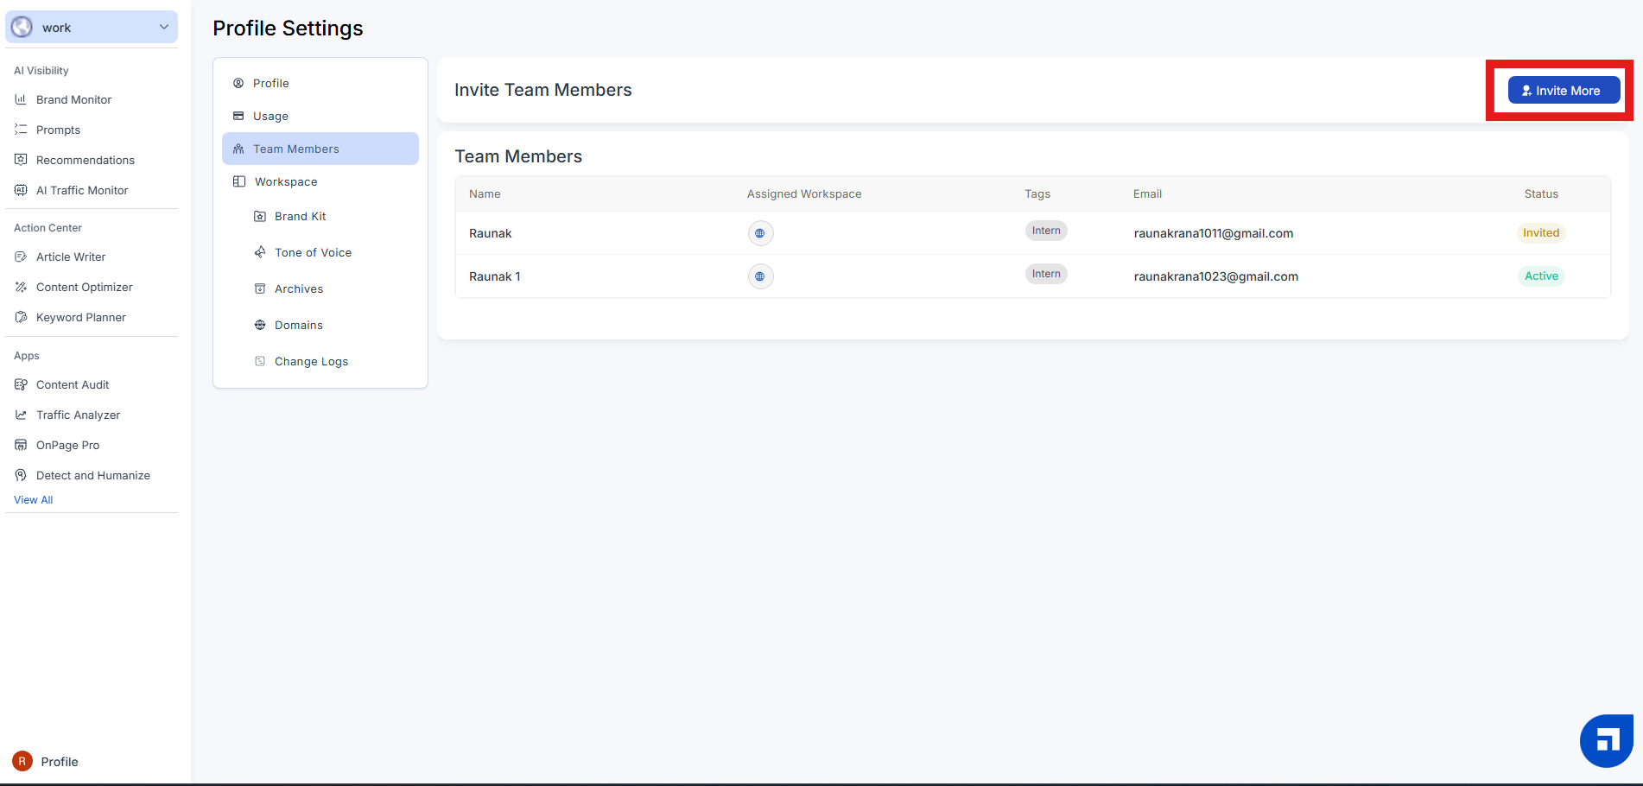The height and width of the screenshot is (786, 1643).
Task: Click the Brand Monitor sidebar icon
Action: (x=21, y=99)
